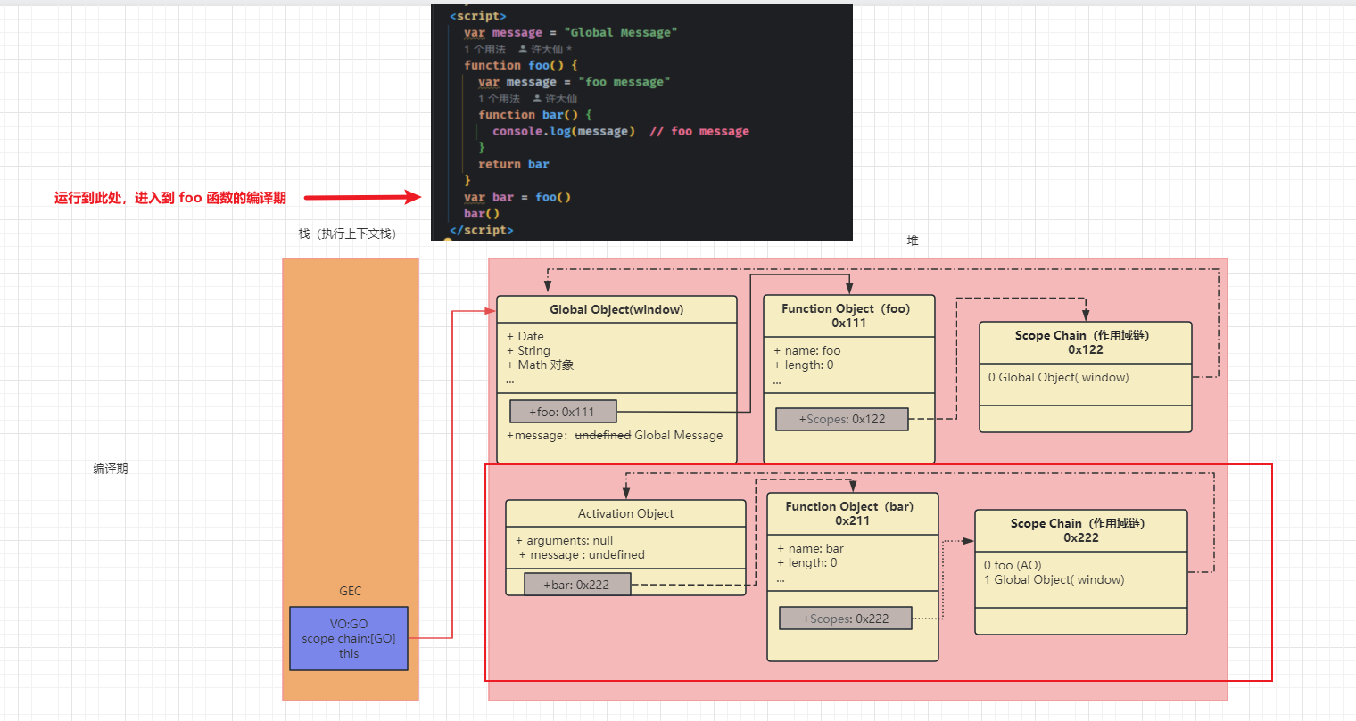
Task: Select the thick red arrow pointing at code
Action: tap(361, 197)
